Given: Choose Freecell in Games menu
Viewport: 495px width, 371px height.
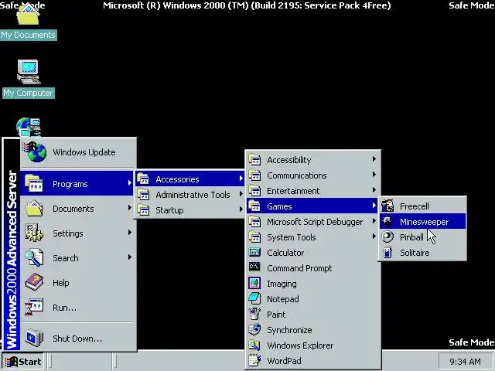Looking at the screenshot, I should (x=422, y=206).
